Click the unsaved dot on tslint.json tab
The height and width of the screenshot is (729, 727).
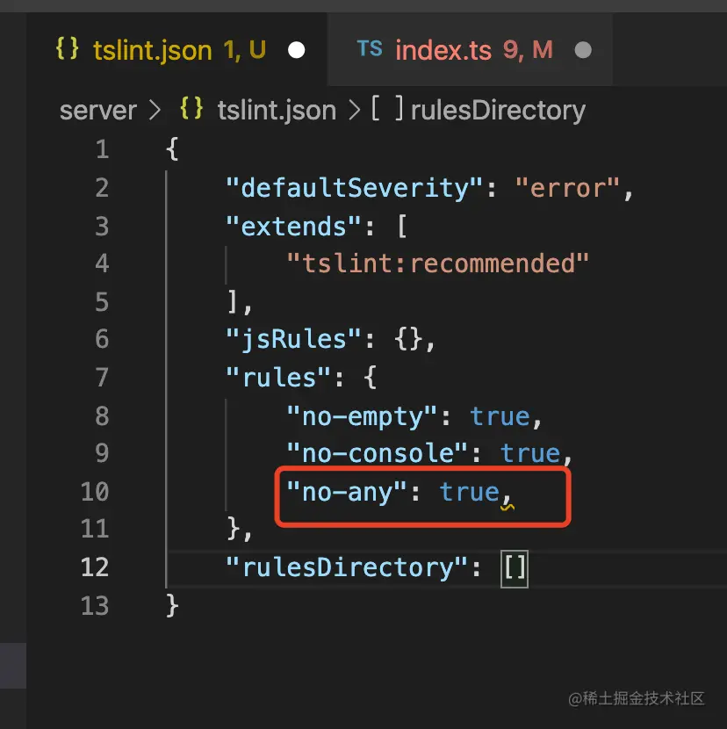point(296,50)
